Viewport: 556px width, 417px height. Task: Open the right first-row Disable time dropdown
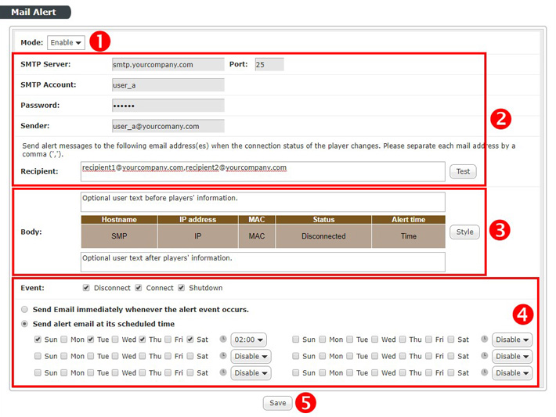pyautogui.click(x=512, y=340)
